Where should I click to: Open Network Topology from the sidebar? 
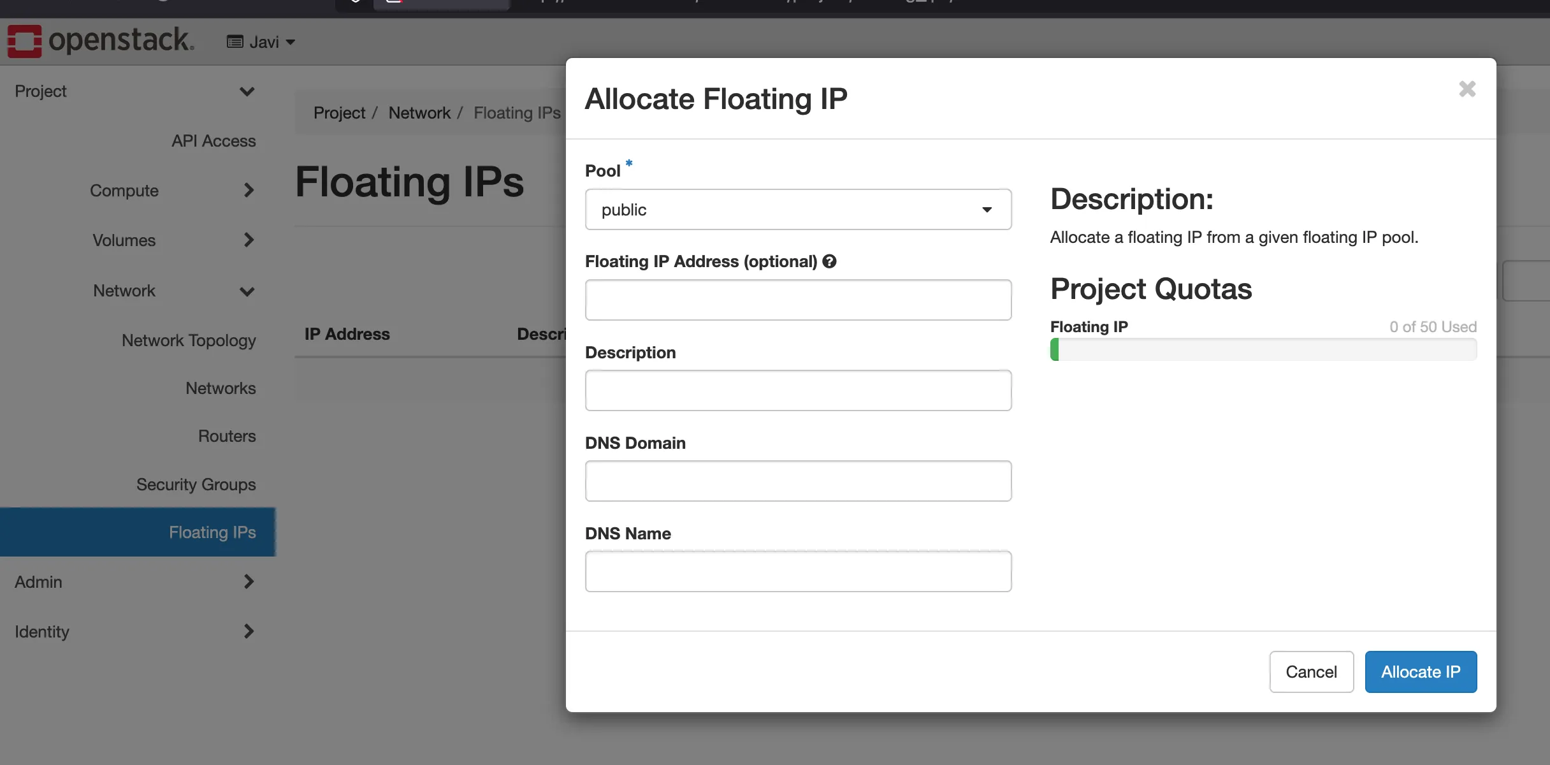[x=189, y=340]
